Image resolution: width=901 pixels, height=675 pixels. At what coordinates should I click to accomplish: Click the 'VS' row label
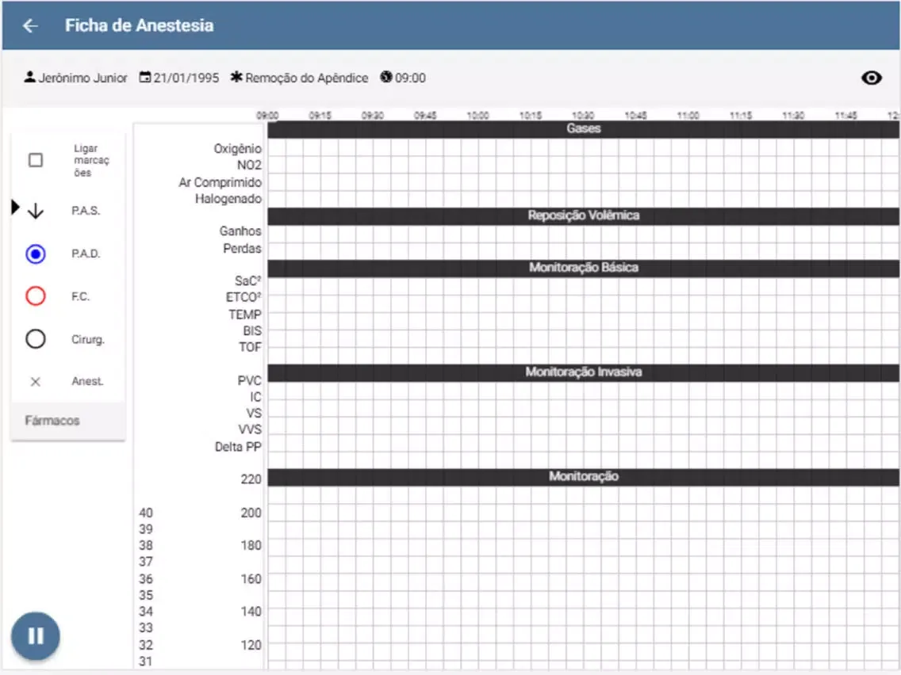(x=254, y=414)
